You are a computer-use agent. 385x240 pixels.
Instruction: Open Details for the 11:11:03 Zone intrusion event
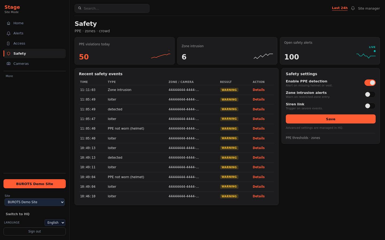point(259,90)
